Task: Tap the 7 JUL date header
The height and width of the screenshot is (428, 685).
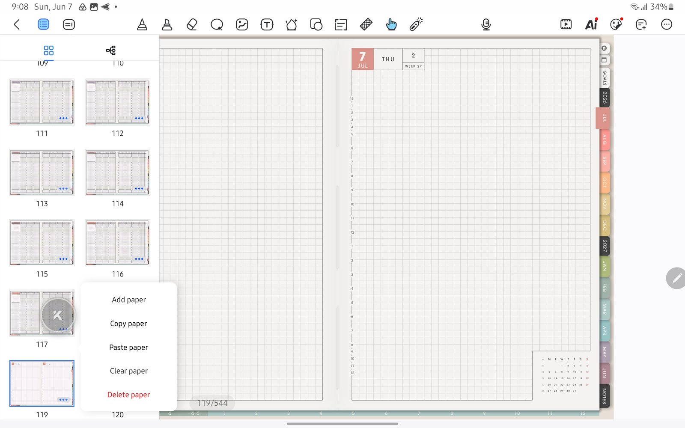Action: click(363, 59)
